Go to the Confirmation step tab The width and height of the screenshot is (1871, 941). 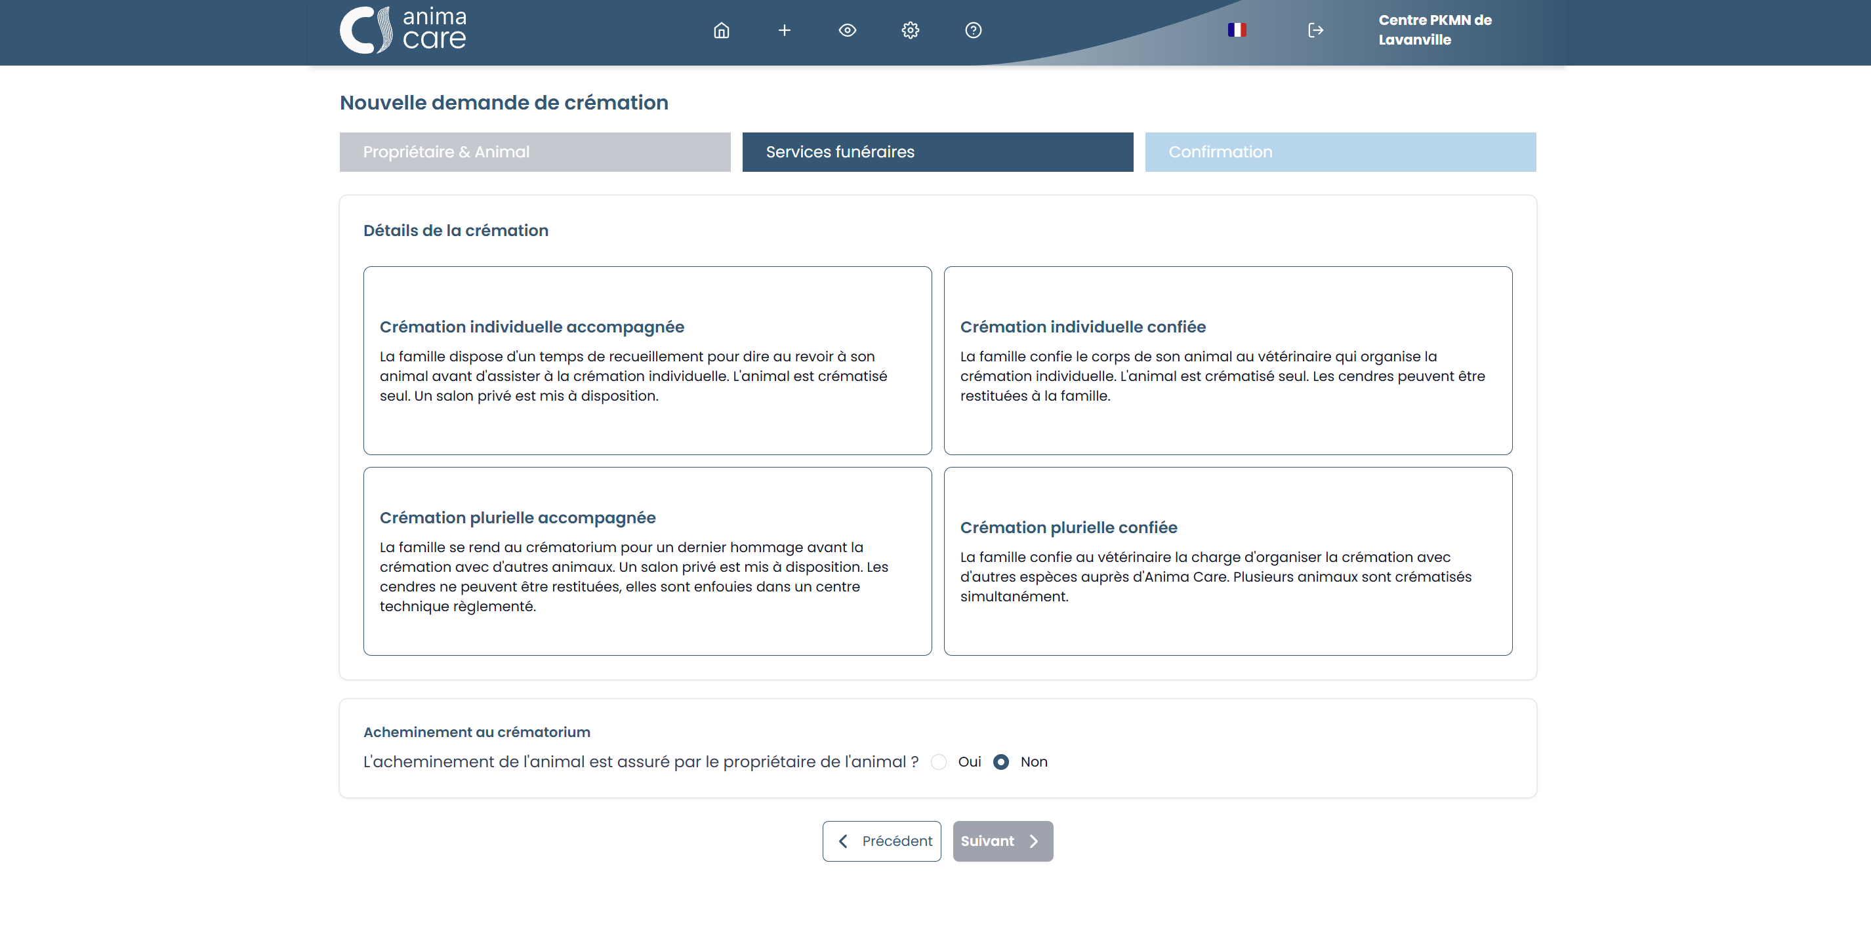click(x=1340, y=151)
